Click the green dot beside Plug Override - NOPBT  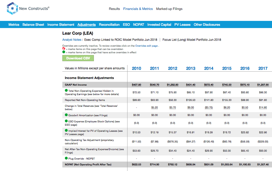[x=66, y=158]
